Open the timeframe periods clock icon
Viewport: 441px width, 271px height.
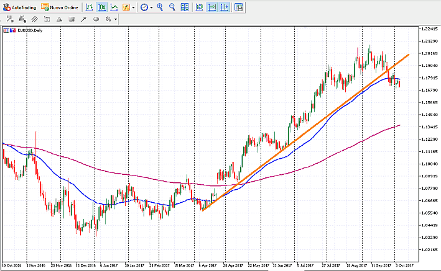click(144, 7)
